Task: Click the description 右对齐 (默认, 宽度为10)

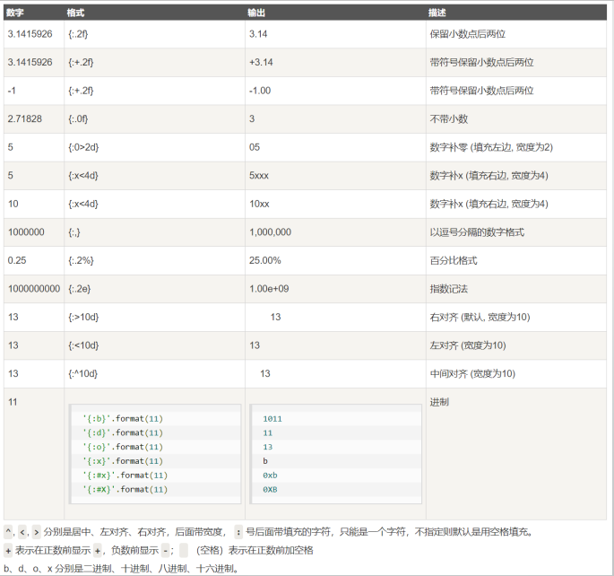Action: pos(480,317)
